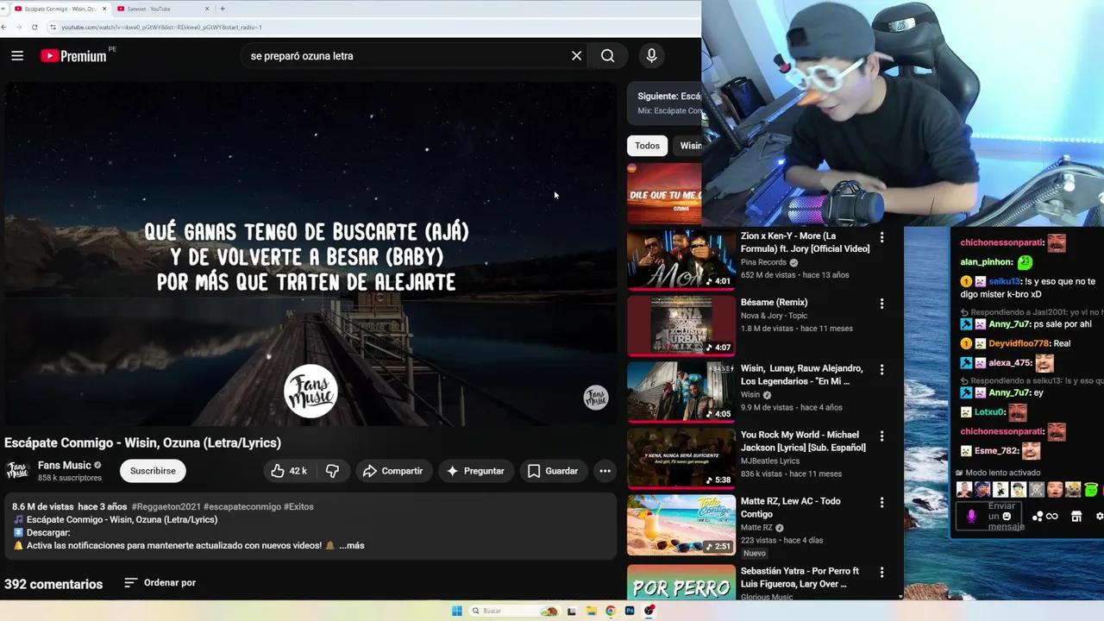Open File Explorer from taskbar
The width and height of the screenshot is (1104, 621).
click(592, 611)
